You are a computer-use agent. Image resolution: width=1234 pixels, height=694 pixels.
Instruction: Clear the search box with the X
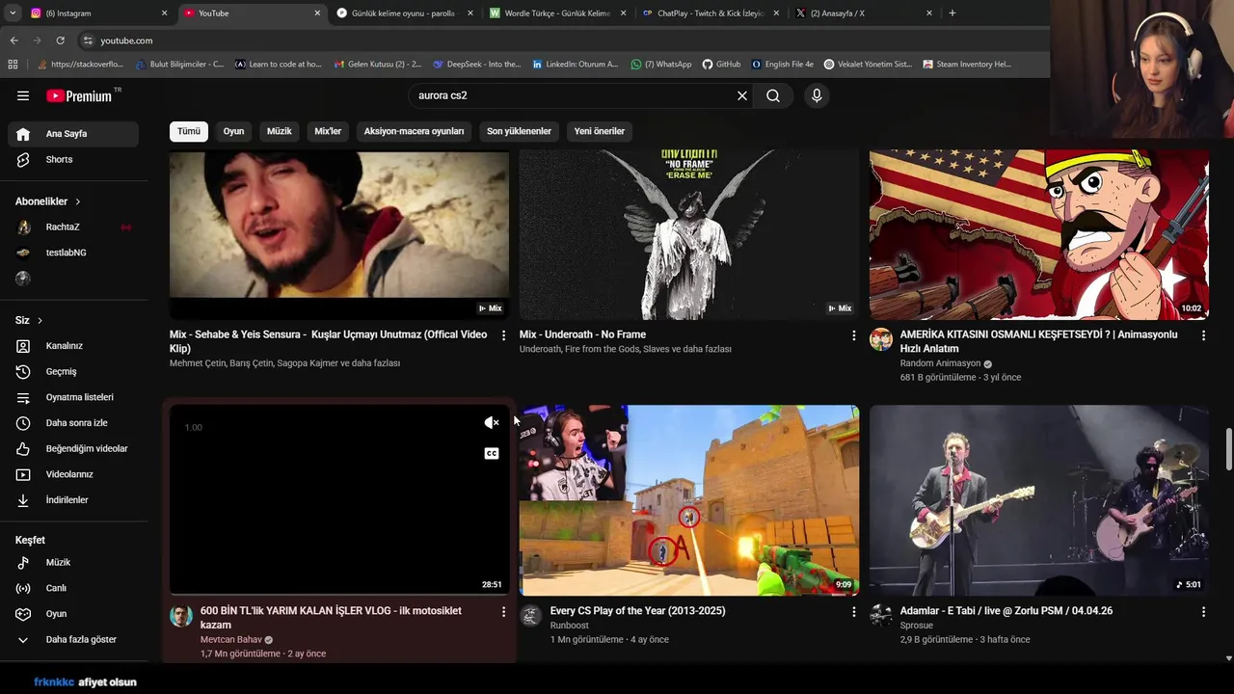click(x=742, y=95)
